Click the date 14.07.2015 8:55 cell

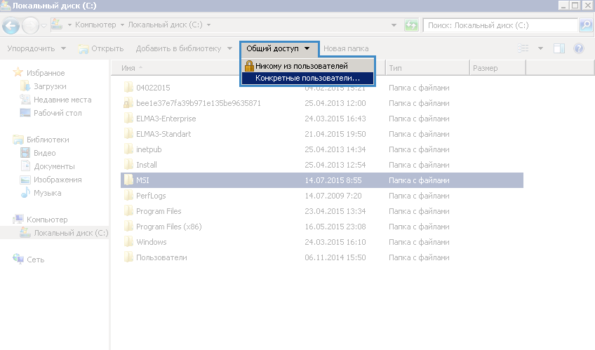(x=333, y=180)
